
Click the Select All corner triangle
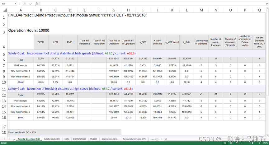(x=5, y=10)
